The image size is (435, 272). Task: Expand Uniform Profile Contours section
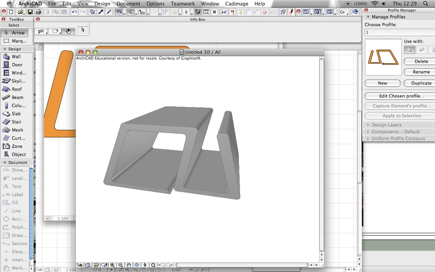398,139
